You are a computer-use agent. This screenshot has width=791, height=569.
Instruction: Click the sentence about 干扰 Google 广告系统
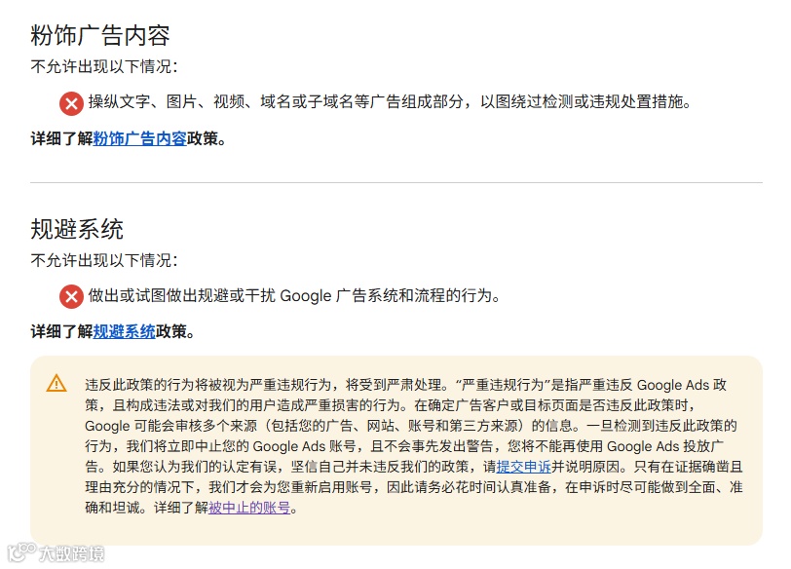(294, 295)
